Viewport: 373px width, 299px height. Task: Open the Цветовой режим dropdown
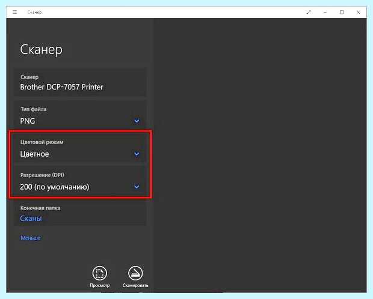point(80,148)
